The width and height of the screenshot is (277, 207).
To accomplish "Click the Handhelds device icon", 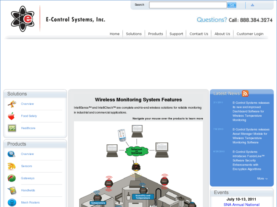I will pyautogui.click(x=12, y=190).
